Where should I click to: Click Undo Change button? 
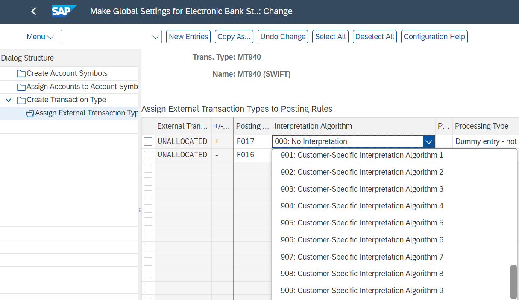coord(283,37)
